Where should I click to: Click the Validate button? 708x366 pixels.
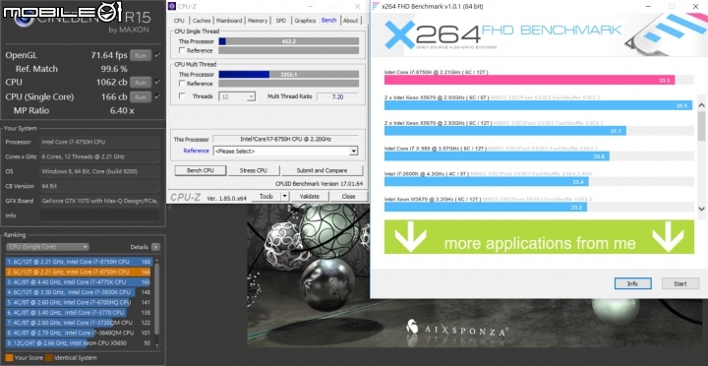310,197
